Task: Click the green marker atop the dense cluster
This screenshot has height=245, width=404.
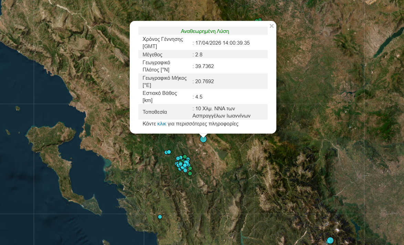Action: point(185,157)
